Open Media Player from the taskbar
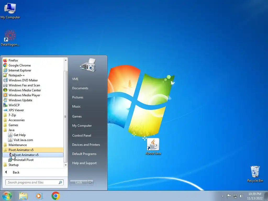Viewport: 268px width, 201px height. pos(39,196)
